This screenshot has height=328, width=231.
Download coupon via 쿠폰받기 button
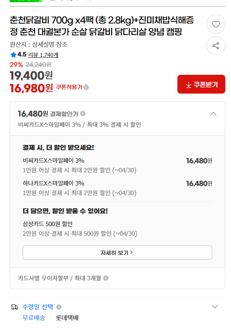[201, 84]
